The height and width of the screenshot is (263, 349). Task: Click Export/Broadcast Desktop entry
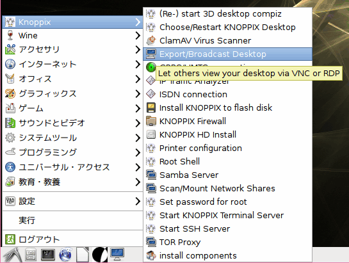[227, 54]
